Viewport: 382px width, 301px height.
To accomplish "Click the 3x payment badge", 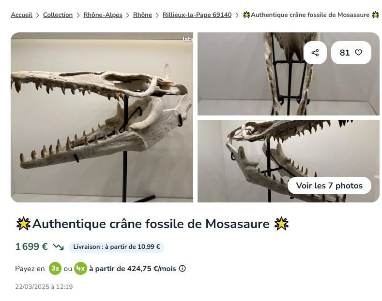I will click(x=55, y=269).
